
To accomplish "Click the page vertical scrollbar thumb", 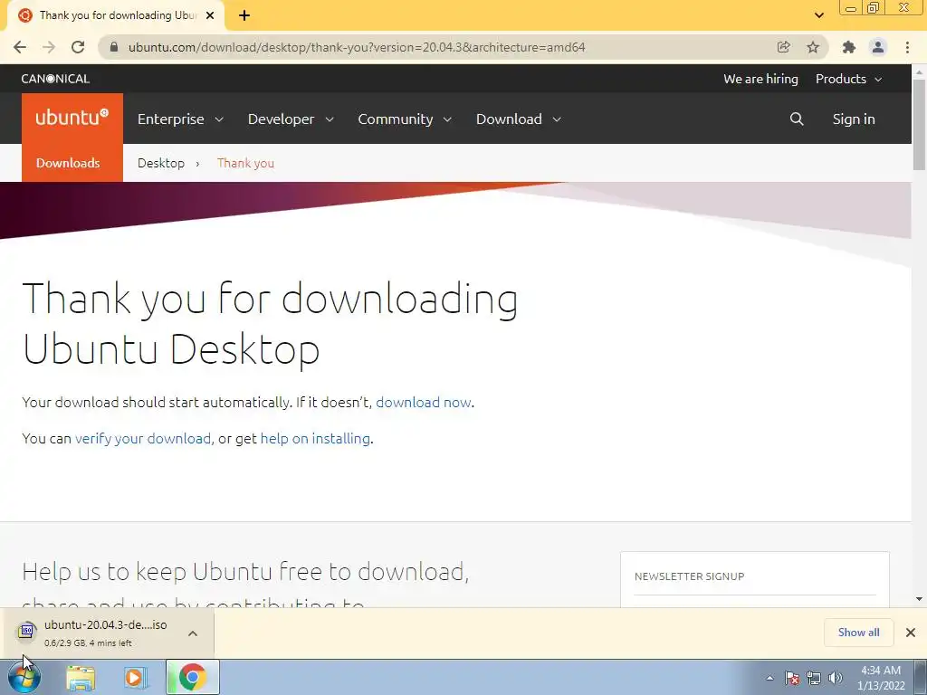I will (919, 124).
